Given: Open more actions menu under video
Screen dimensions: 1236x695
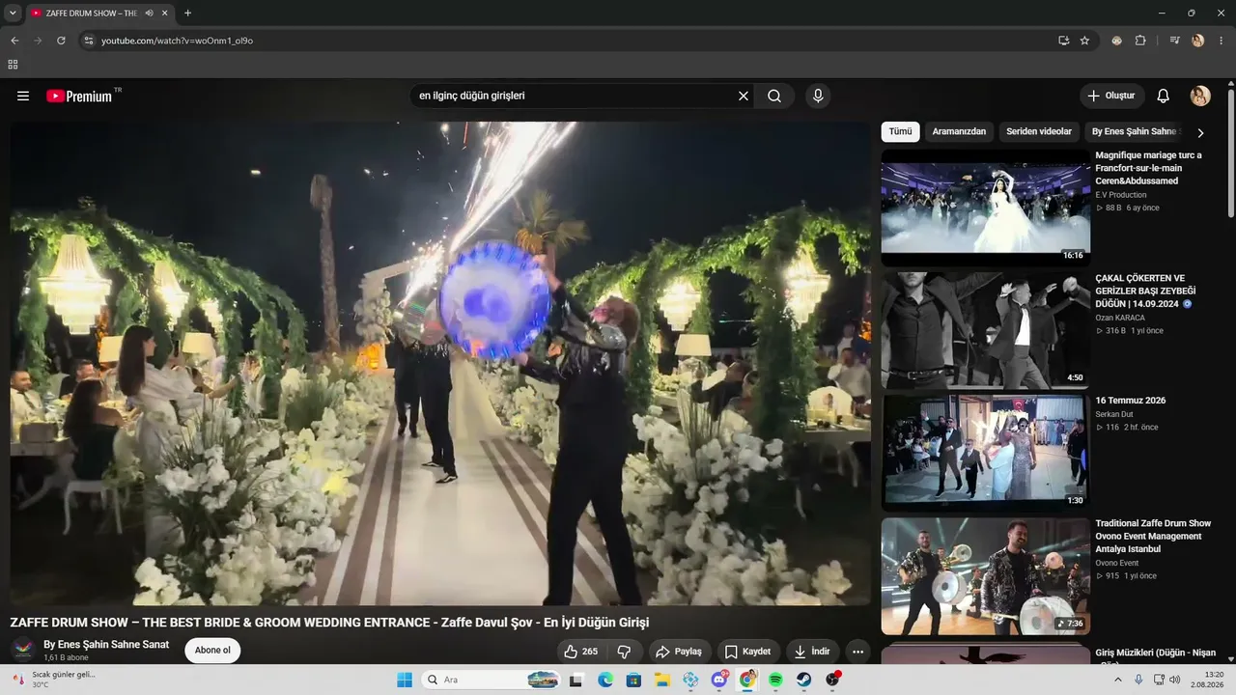Looking at the screenshot, I should pos(857,652).
